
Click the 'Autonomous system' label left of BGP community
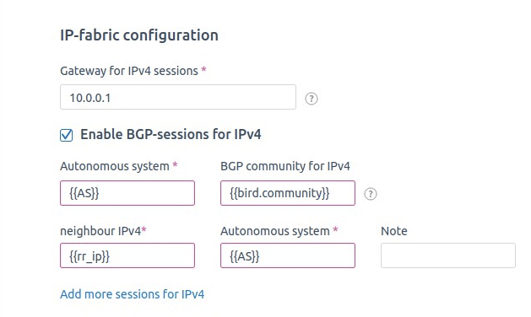point(115,166)
